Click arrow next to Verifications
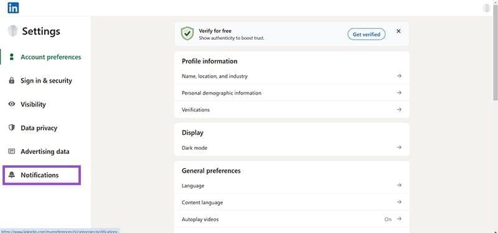 (399, 109)
